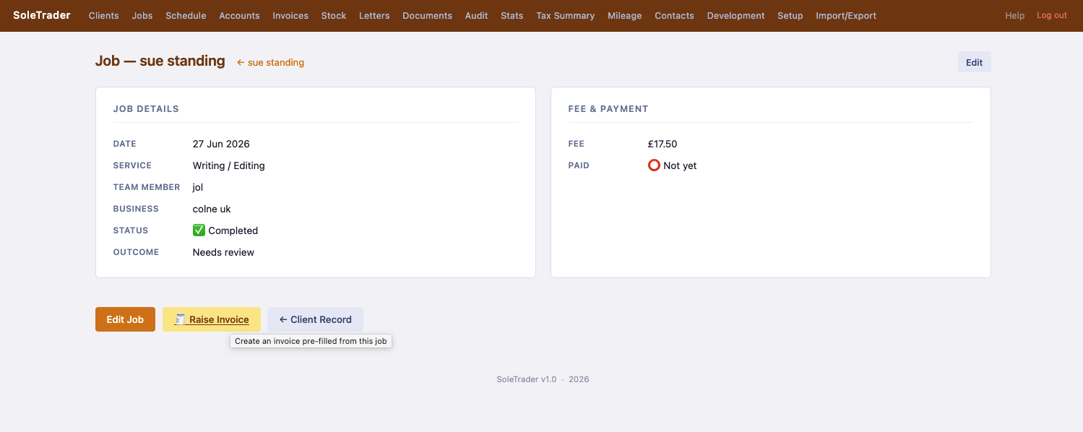This screenshot has height=432, width=1083.
Task: Click the '← Client Record' button
Action: tap(315, 319)
